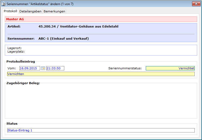Select the Bemerkungen tab
The image size is (202, 140).
(x=54, y=11)
